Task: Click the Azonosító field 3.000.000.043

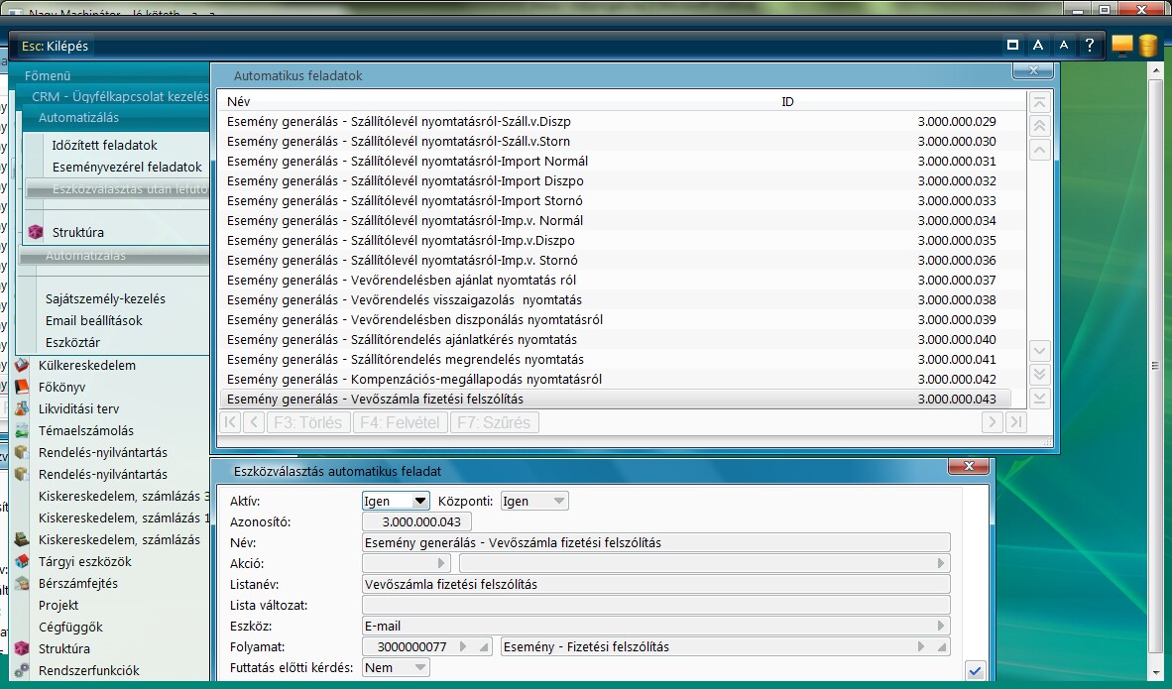Action: 416,521
